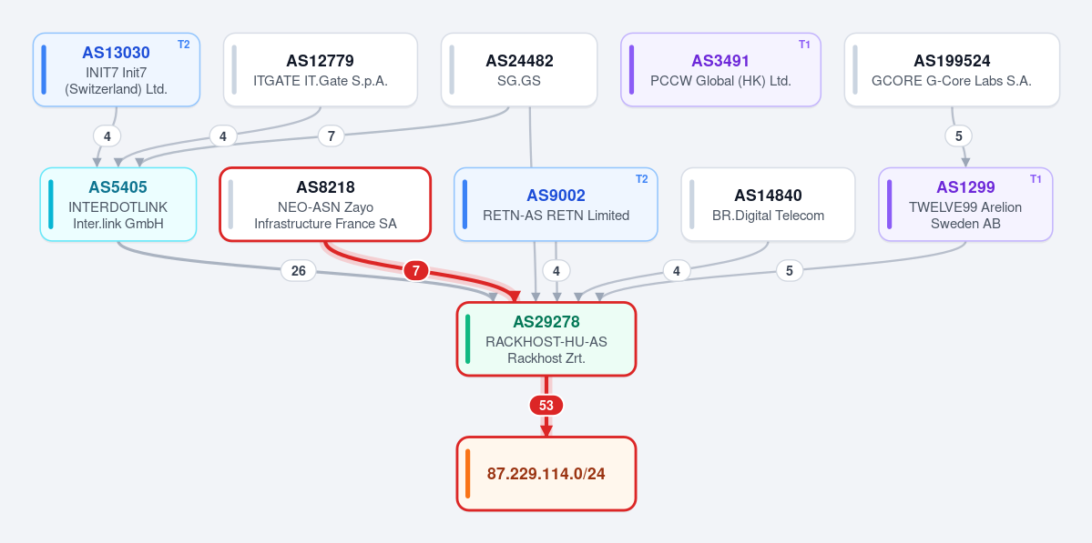Select the AS29278 RACKHOST-HU-AS node
The image size is (1092, 543).
pyautogui.click(x=546, y=339)
